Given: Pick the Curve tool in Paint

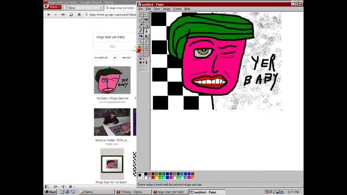Looking at the screenshot, I should coord(146,42).
